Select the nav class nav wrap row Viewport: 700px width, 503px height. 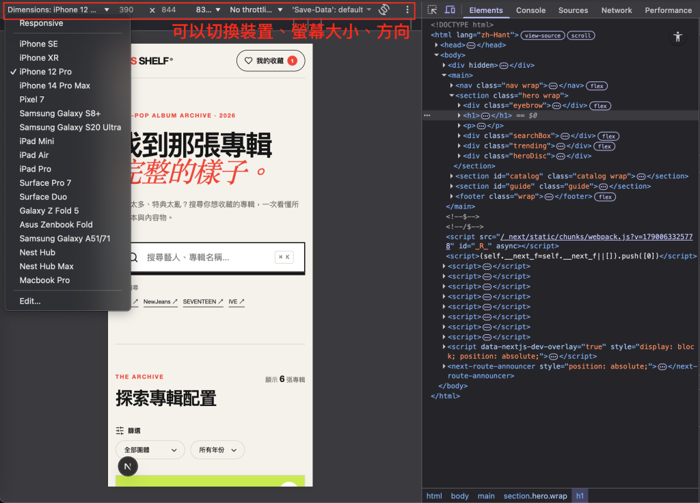(x=561, y=85)
